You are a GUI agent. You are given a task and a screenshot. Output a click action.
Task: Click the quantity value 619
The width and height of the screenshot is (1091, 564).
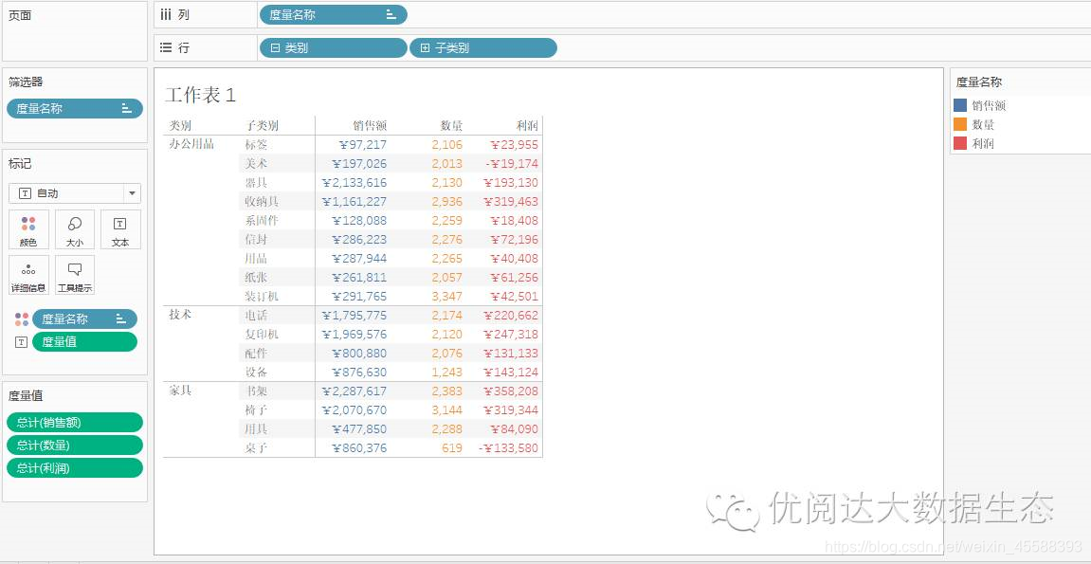click(452, 447)
